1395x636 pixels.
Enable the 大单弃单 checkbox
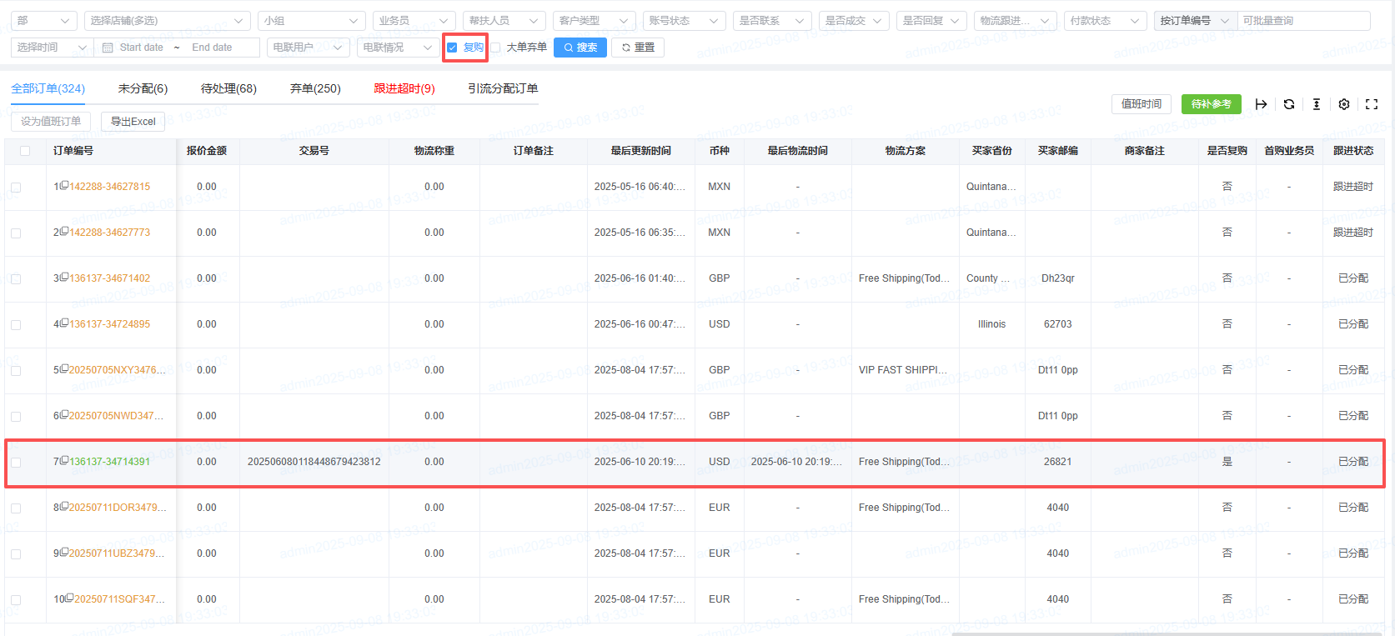coord(495,48)
